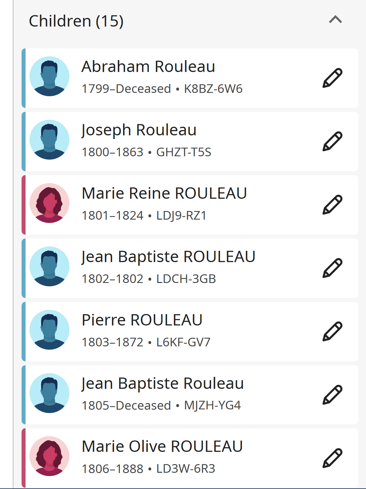
Task: Click Marie Reine ROULEAU's female avatar
Action: tap(49, 203)
